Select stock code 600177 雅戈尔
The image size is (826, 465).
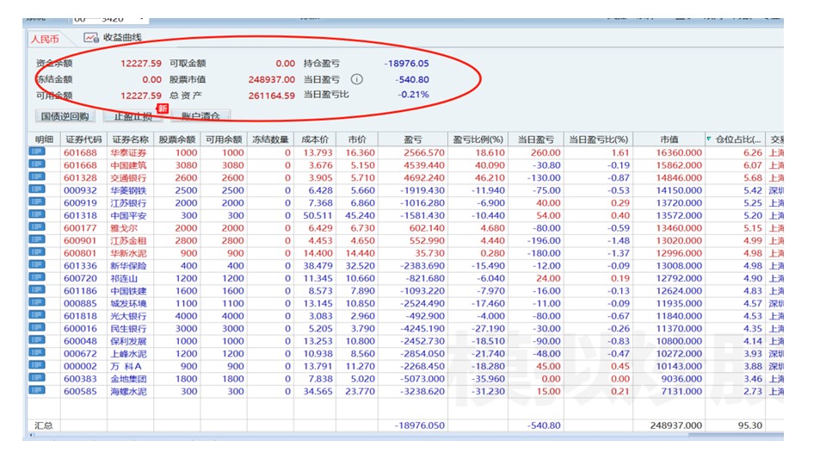(x=83, y=228)
